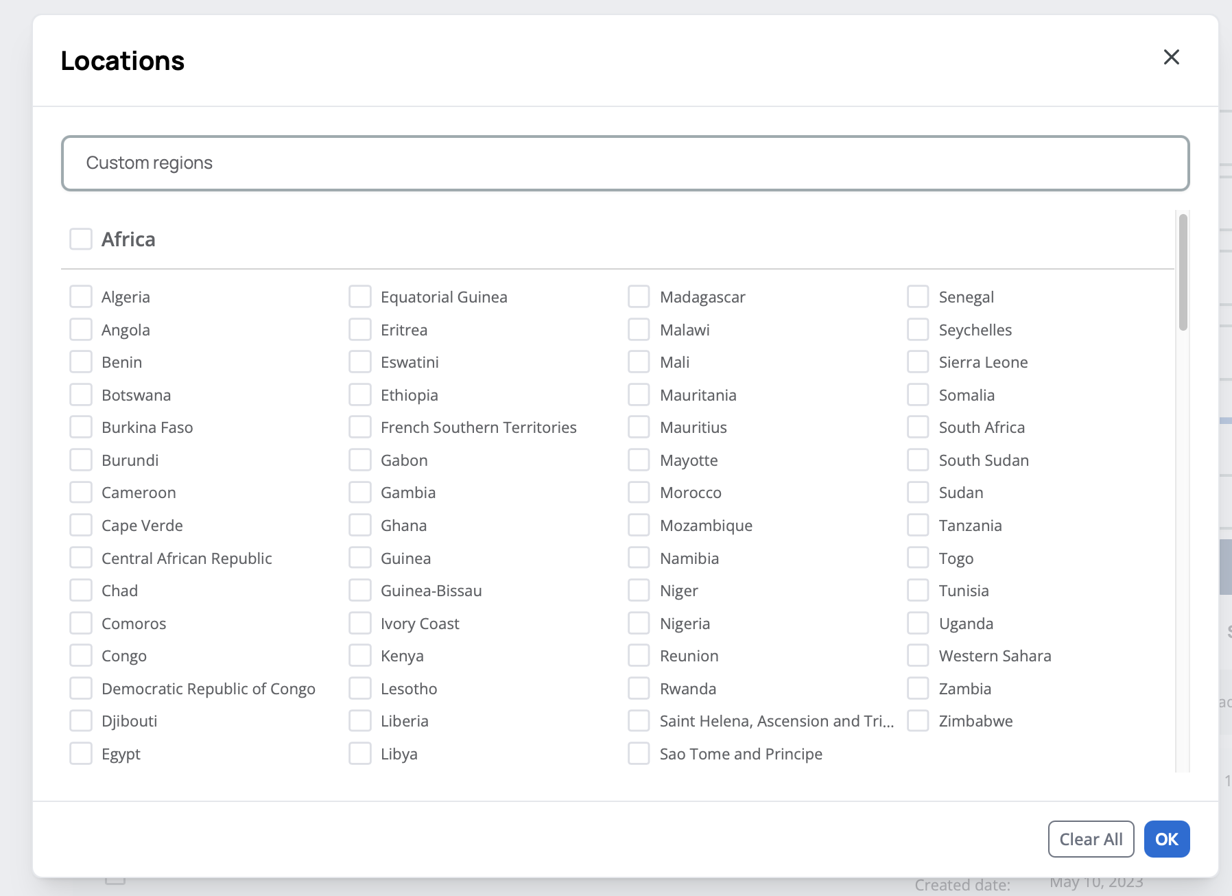Confirm selection with the OK button

(1166, 839)
